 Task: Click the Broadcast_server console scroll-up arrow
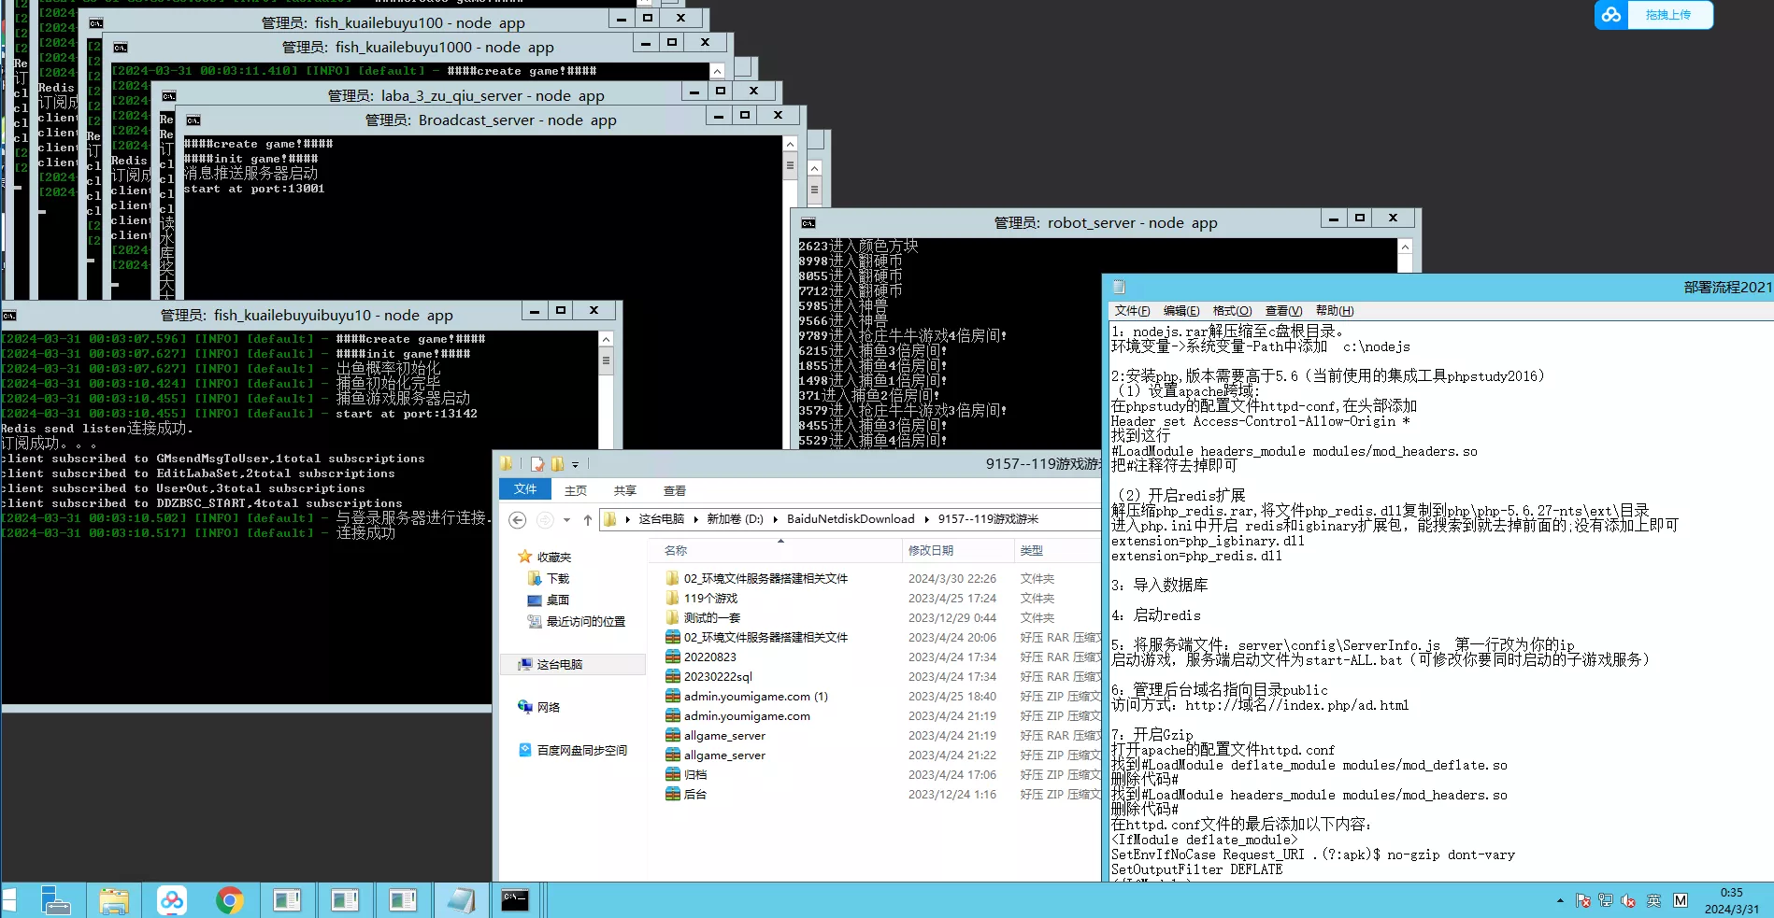[x=790, y=145]
